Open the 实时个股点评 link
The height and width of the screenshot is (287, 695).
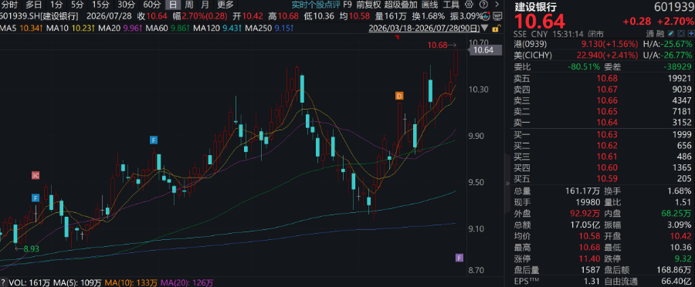coord(315,5)
